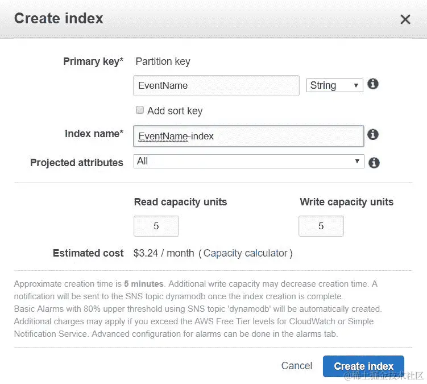This screenshot has width=427, height=384.
Task: Click the Projected attributes label
Action: [77, 163]
